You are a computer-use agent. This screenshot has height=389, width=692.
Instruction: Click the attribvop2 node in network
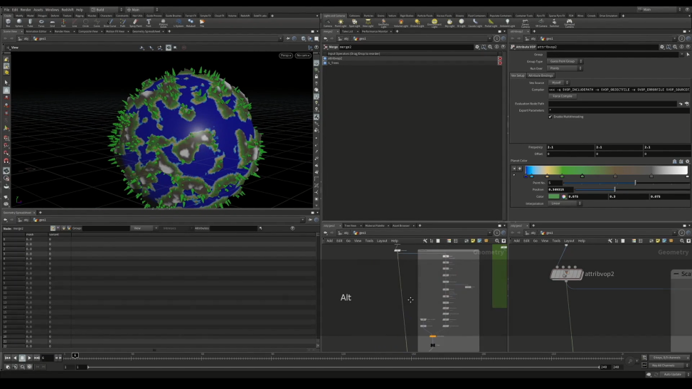566,275
